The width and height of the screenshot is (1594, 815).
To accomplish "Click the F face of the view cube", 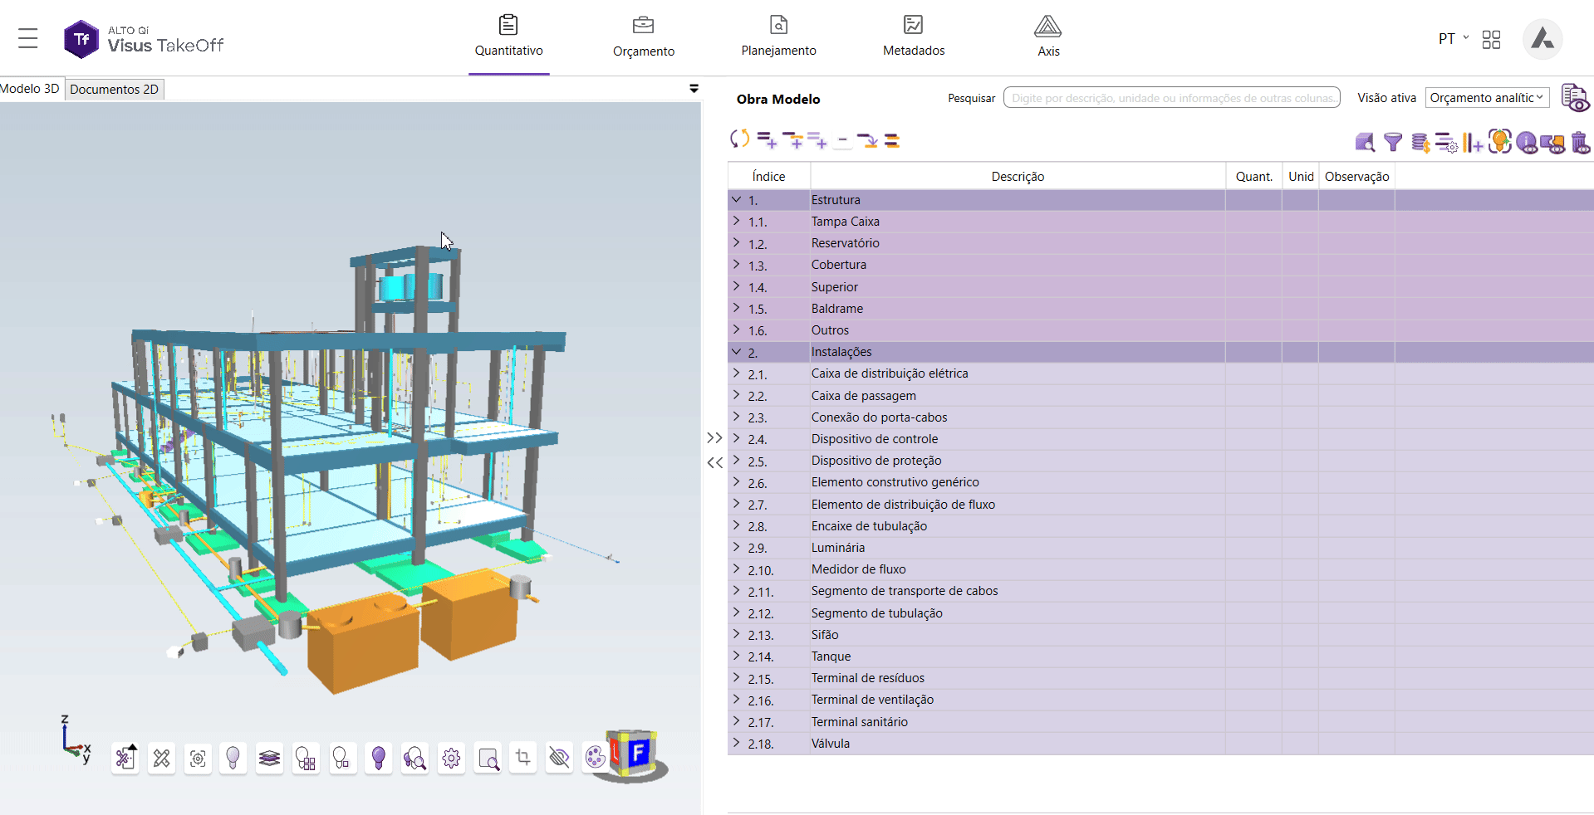I will tap(638, 754).
